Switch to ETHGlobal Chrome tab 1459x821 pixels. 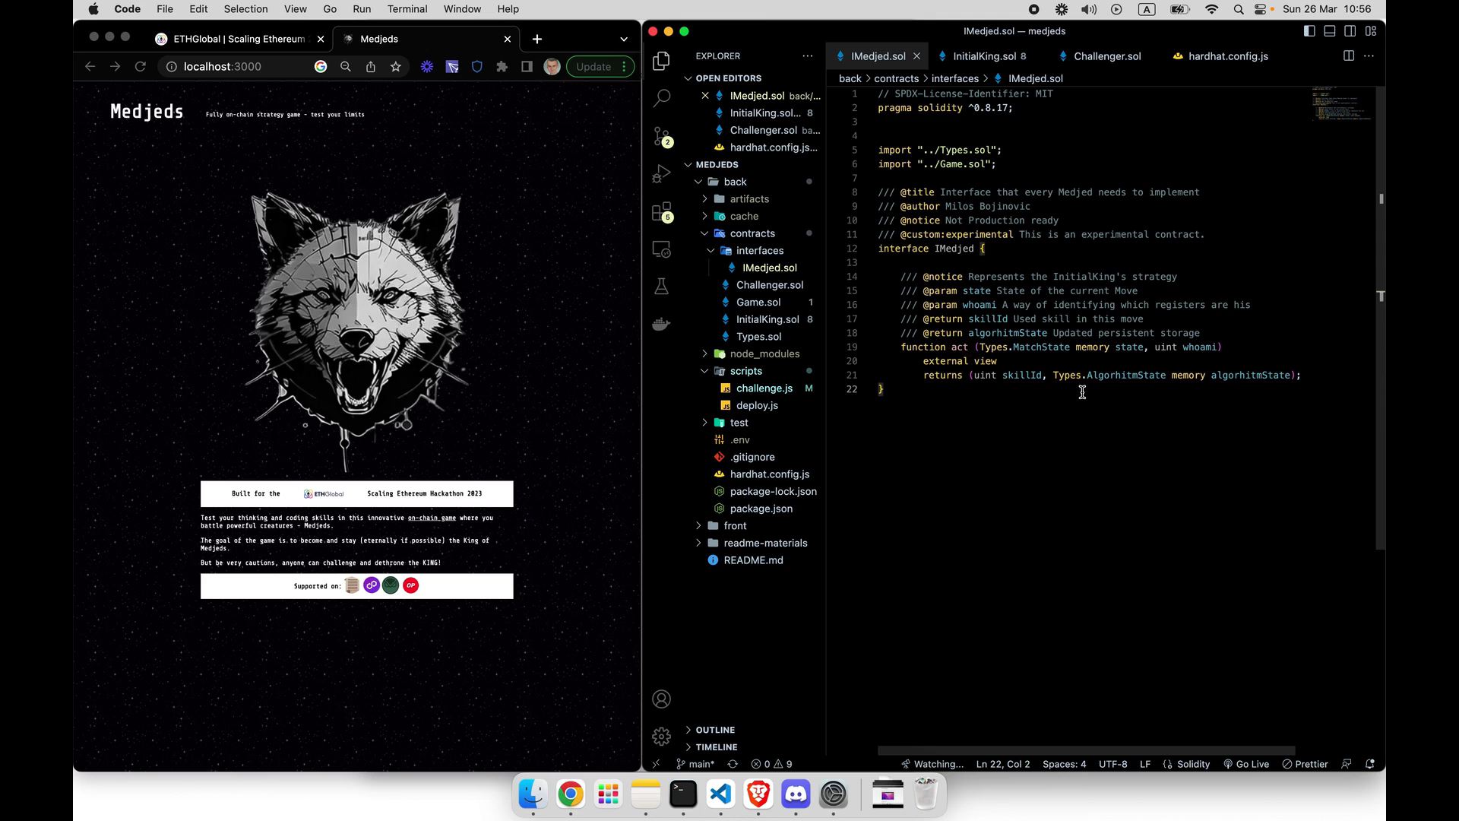(x=239, y=39)
